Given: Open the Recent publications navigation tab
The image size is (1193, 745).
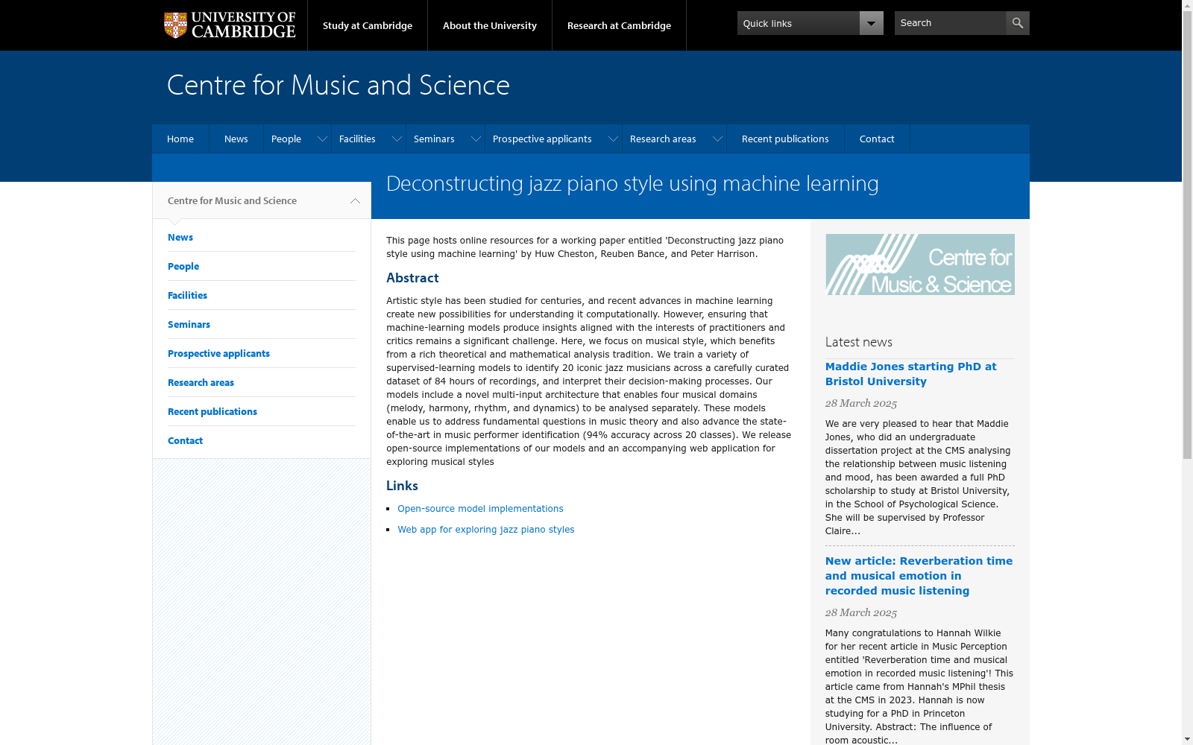Looking at the screenshot, I should click(785, 139).
